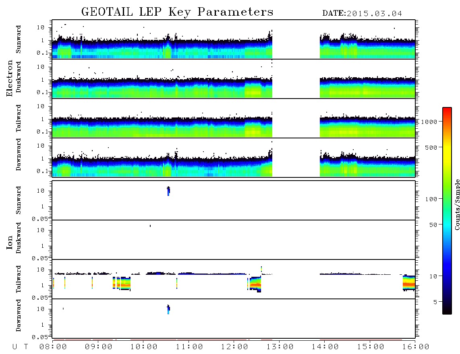Click the blue ion burst in Ion Sunward panel
460x354 pixels.
coord(168,191)
